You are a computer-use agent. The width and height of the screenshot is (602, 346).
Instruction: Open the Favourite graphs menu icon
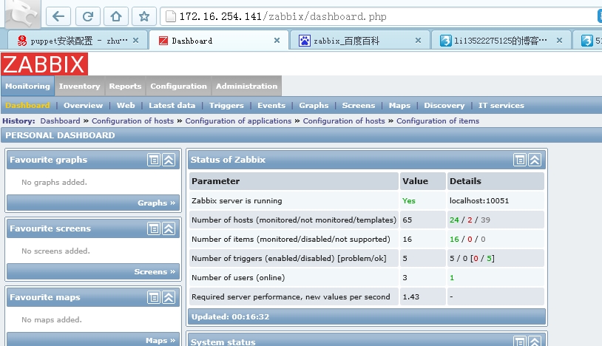[x=154, y=160]
